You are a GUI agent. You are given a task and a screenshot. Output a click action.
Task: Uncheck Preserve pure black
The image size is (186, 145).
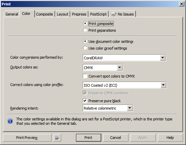[x=85, y=101]
